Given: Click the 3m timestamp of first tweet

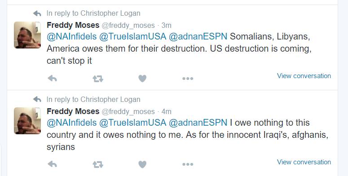Looking at the screenshot, I should (x=167, y=25).
